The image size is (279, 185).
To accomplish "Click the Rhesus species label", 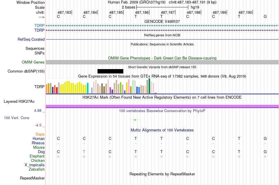I will tap(38, 143).
